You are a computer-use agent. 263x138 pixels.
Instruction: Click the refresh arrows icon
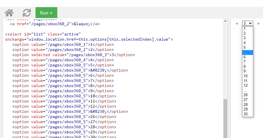(x=27, y=13)
